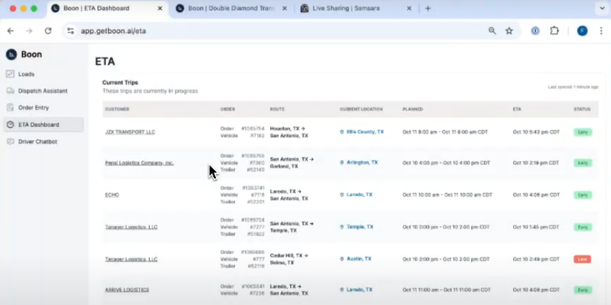
Task: Click location pin icon beside Ellis County
Action: click(342, 132)
